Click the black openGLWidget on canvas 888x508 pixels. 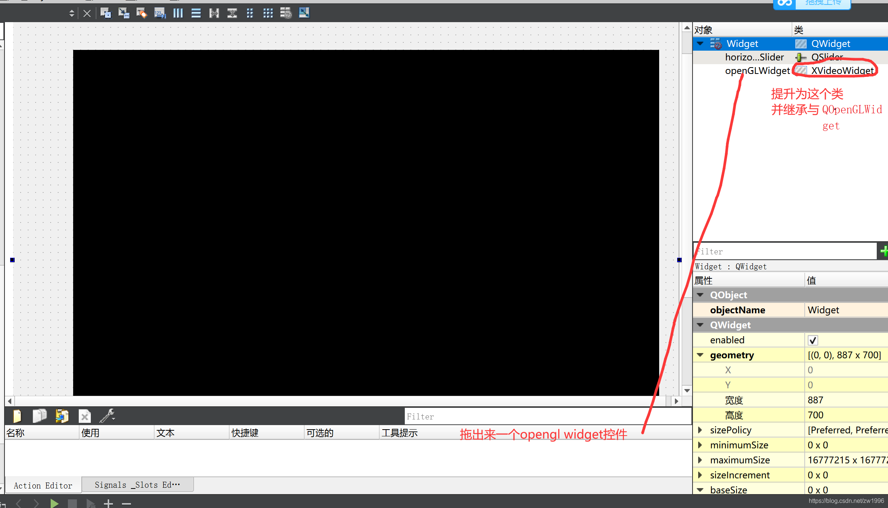[x=366, y=222]
